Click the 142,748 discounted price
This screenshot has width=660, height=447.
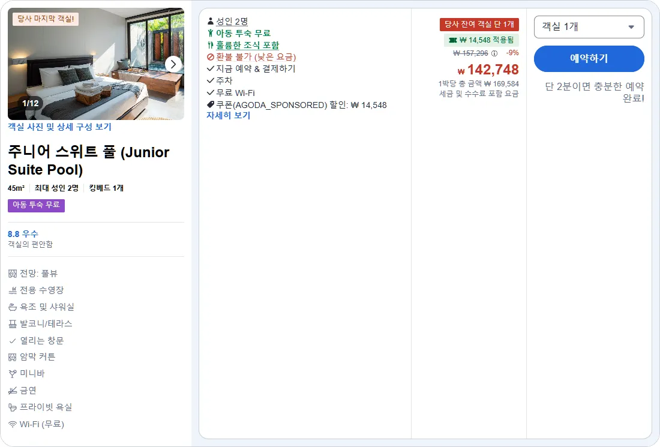488,70
